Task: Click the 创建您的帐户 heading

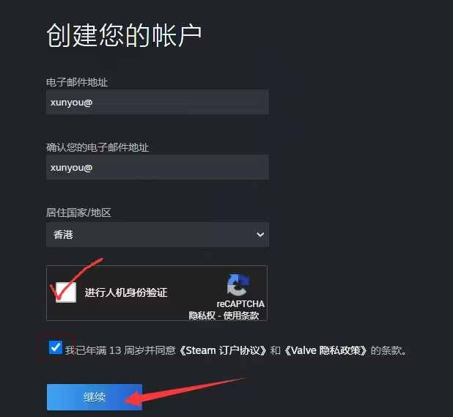Action: (x=124, y=35)
